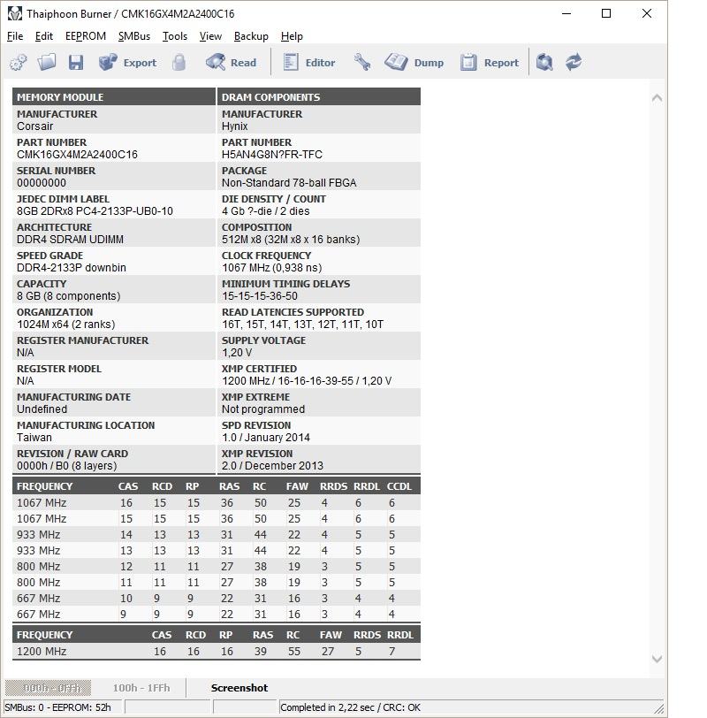The height and width of the screenshot is (718, 707).
Task: Click read latencies supported list
Action: click(302, 325)
